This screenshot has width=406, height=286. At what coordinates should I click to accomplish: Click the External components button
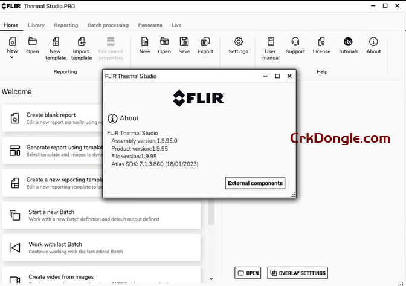coord(255,183)
